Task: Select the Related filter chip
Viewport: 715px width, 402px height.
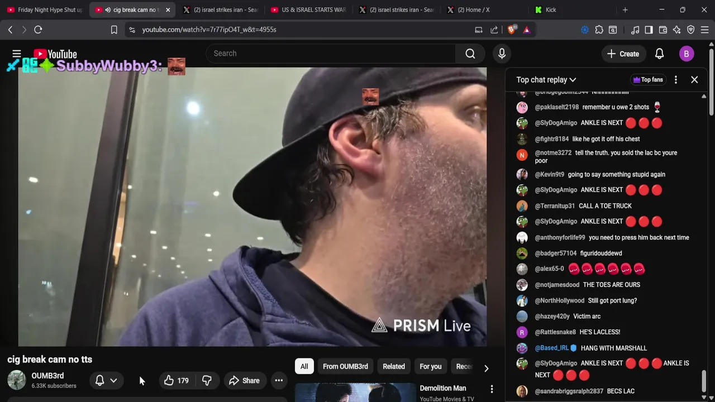Action: click(394, 366)
